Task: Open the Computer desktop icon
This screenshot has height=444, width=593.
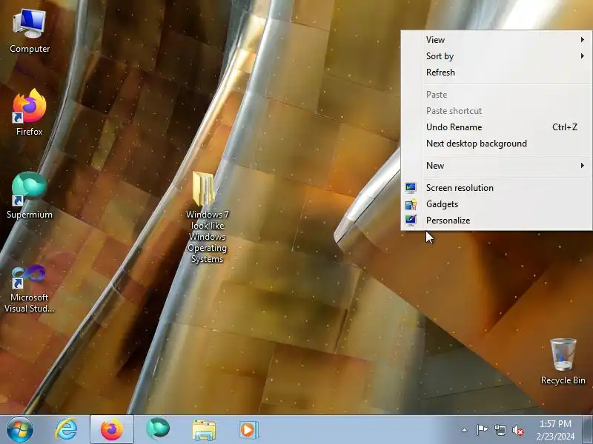Action: pyautogui.click(x=30, y=31)
